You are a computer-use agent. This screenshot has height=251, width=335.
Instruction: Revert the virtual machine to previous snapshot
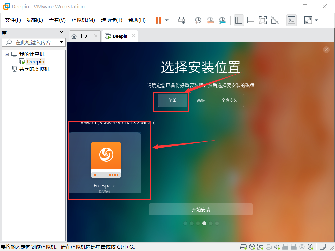coord(210,20)
